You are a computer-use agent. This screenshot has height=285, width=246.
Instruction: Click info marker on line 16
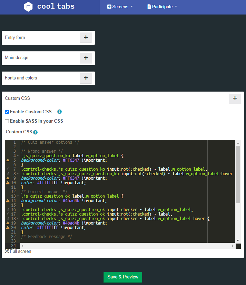click(x=8, y=209)
